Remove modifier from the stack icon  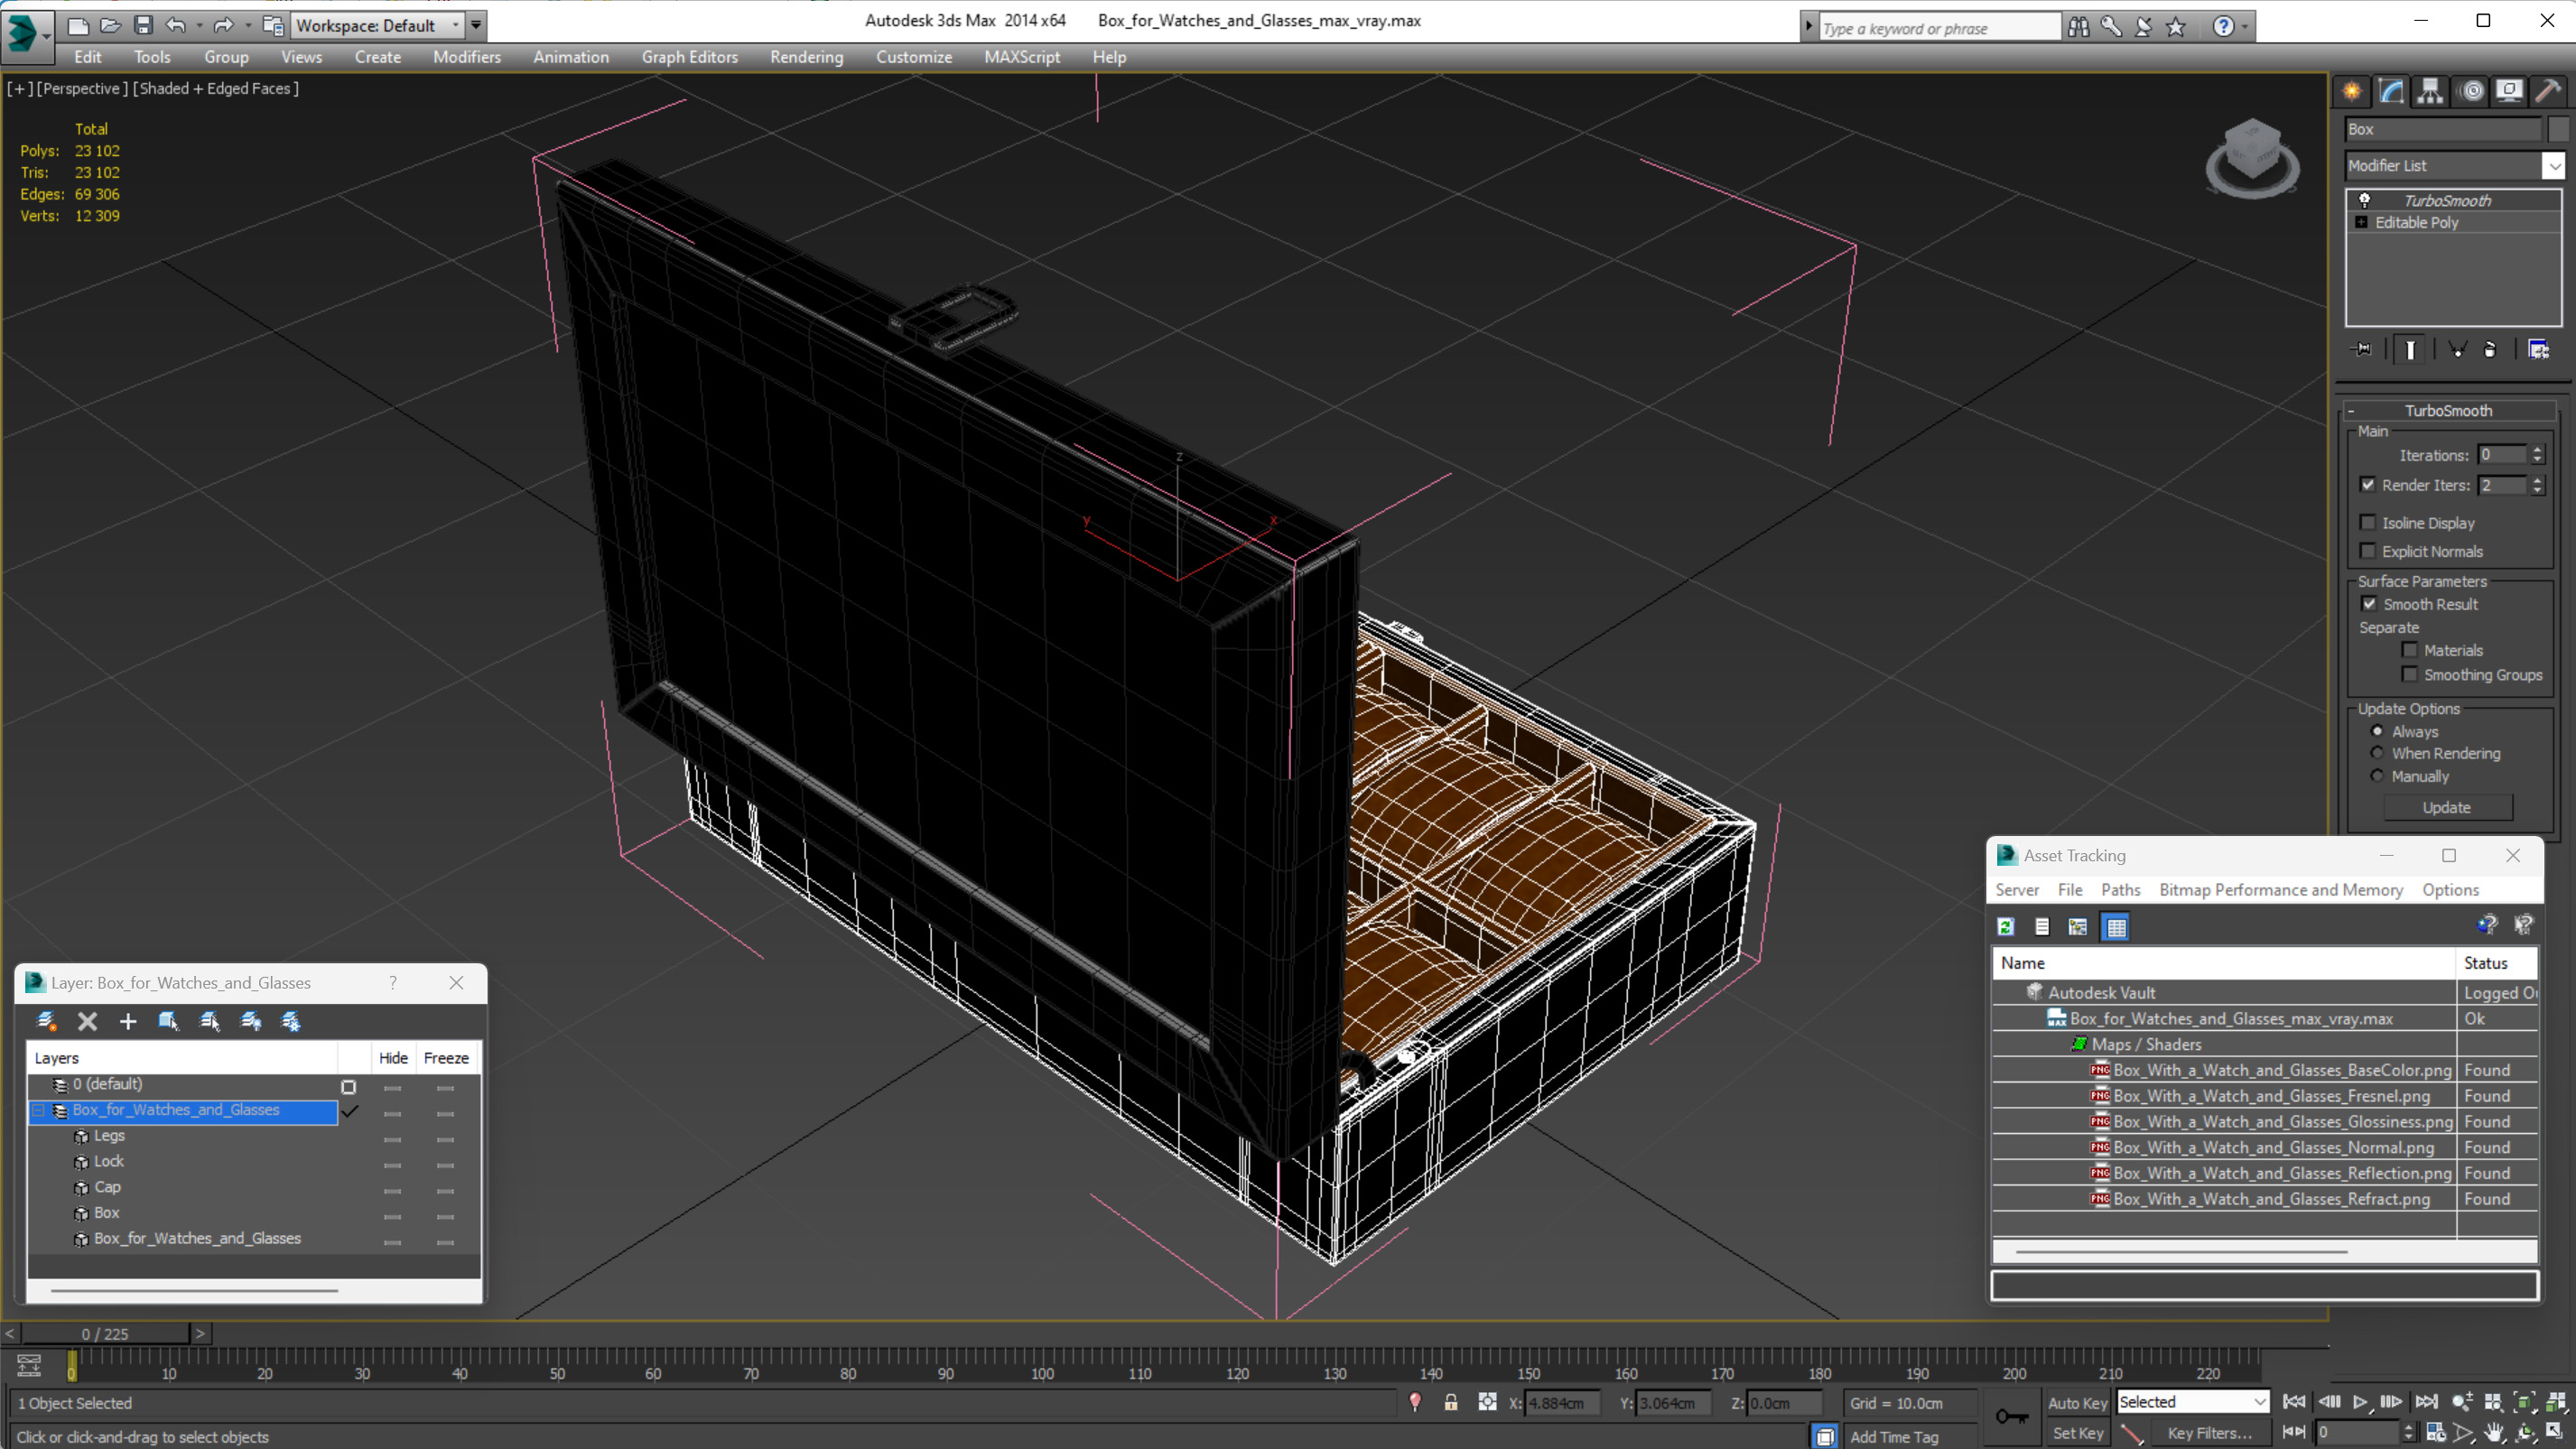click(x=2490, y=349)
